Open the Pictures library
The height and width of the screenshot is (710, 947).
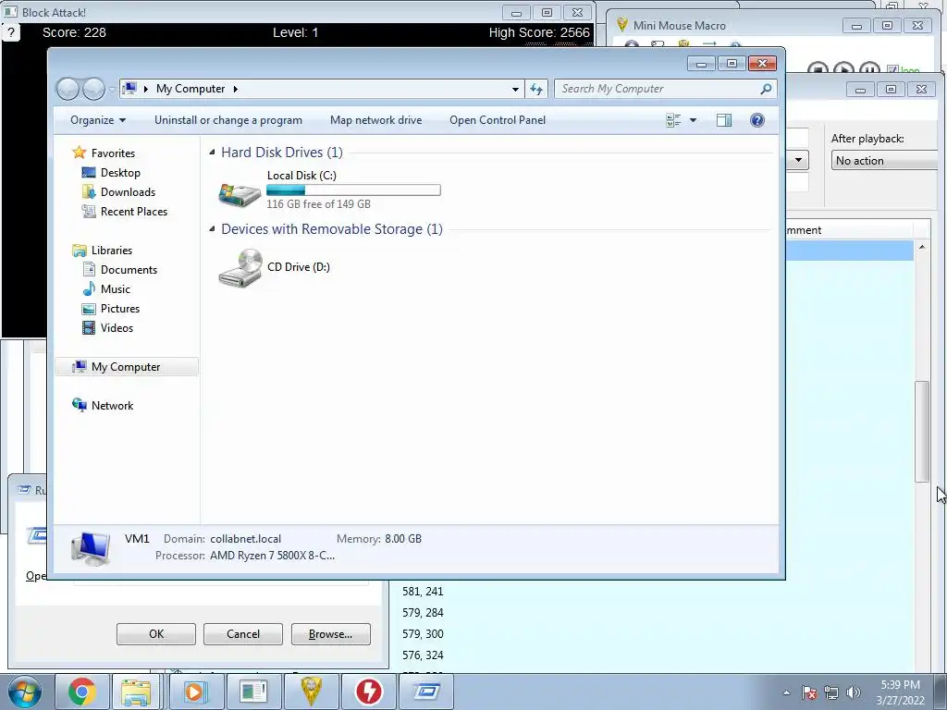120,309
